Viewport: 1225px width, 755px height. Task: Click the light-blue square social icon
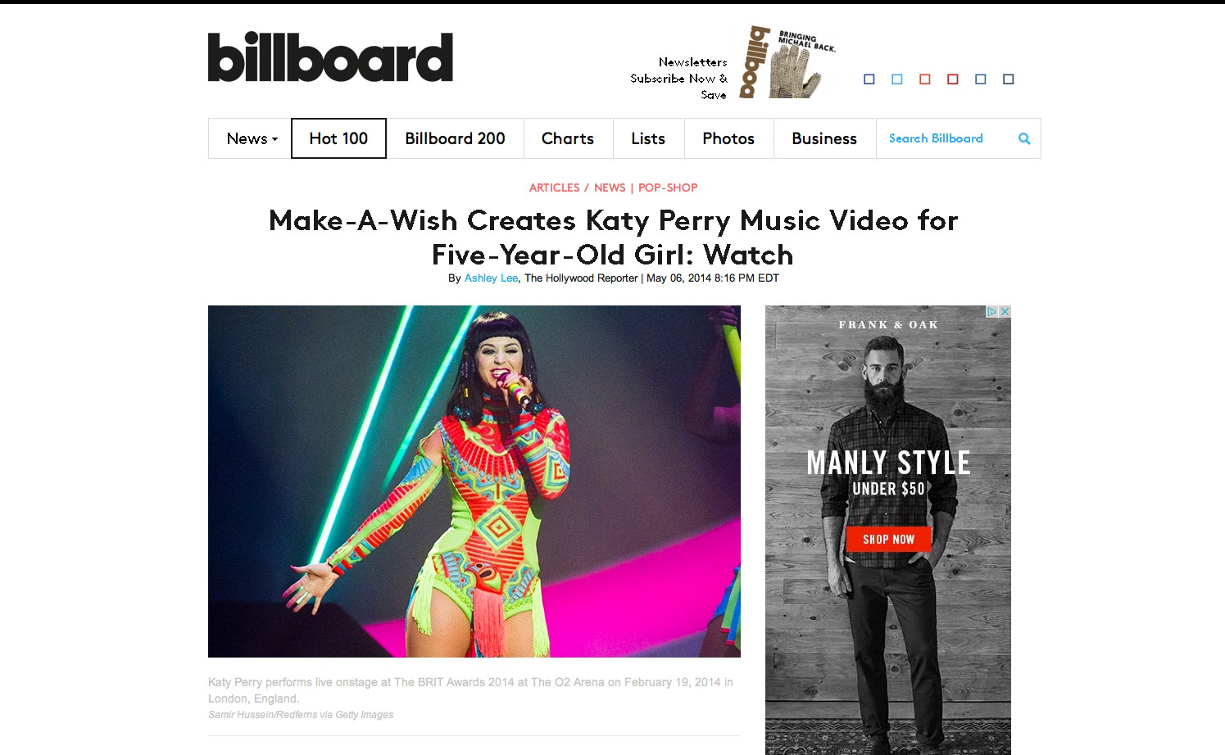point(897,79)
